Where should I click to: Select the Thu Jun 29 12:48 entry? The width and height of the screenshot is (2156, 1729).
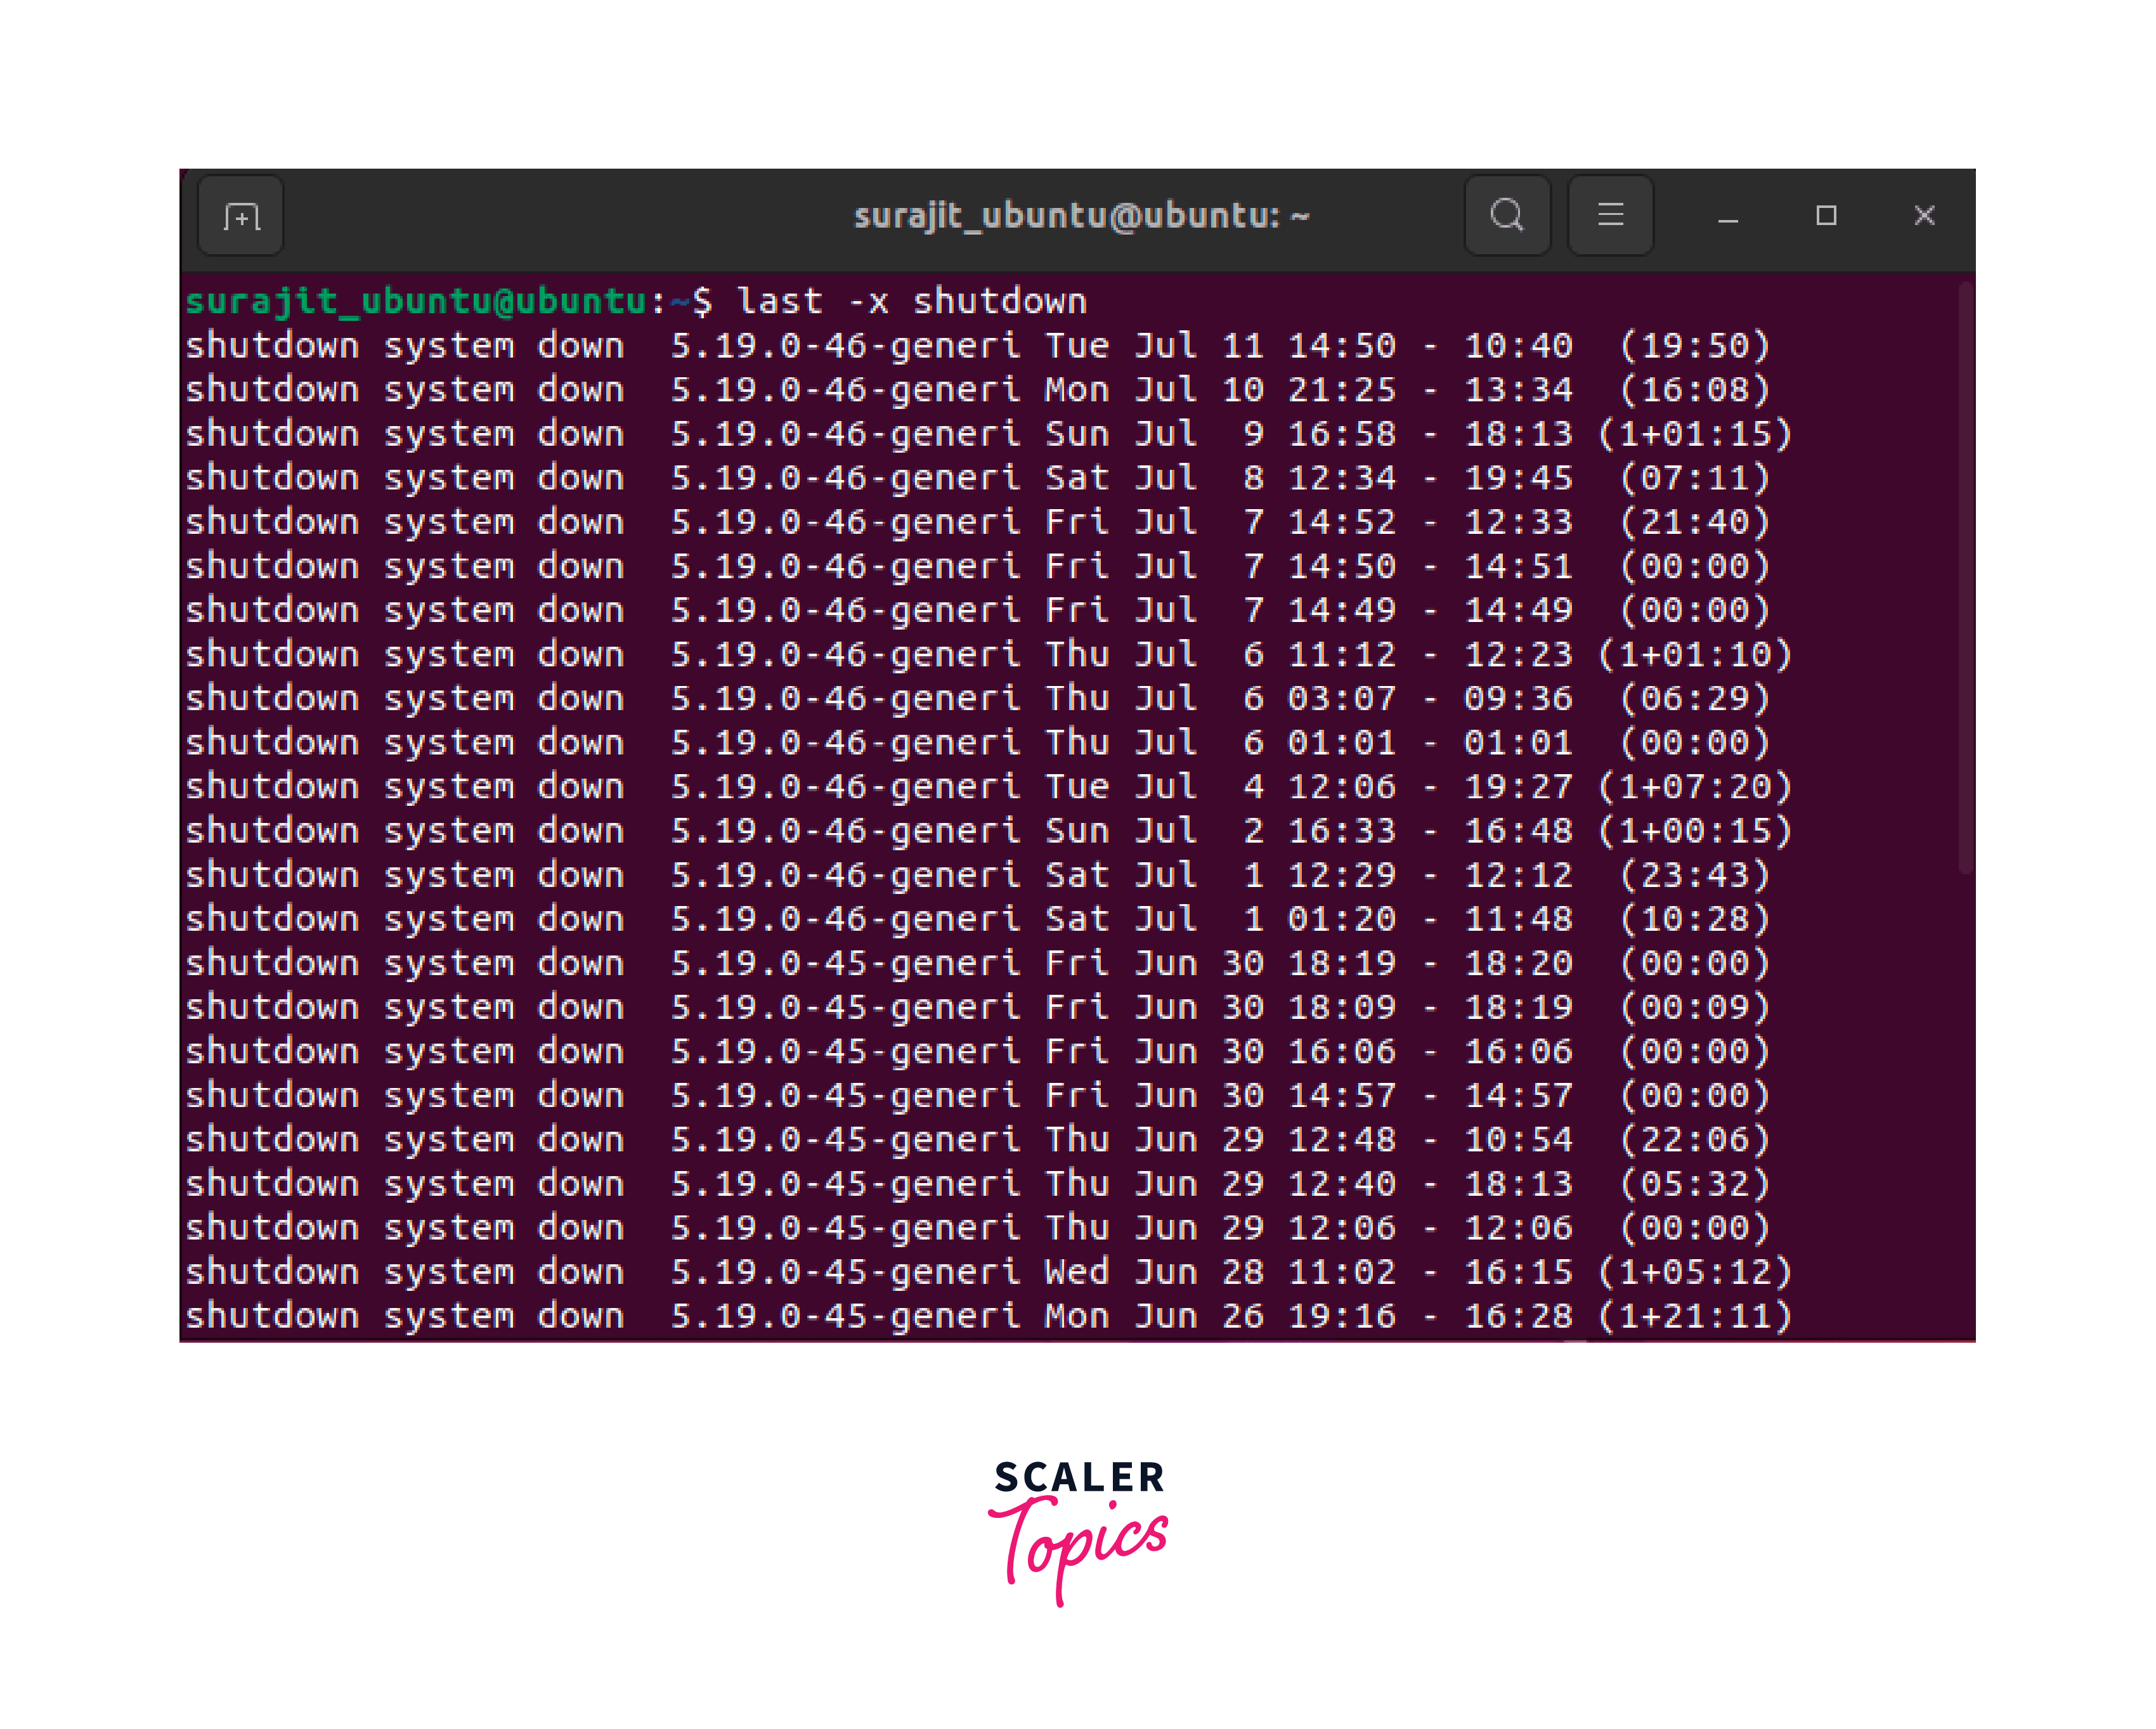tap(900, 1139)
